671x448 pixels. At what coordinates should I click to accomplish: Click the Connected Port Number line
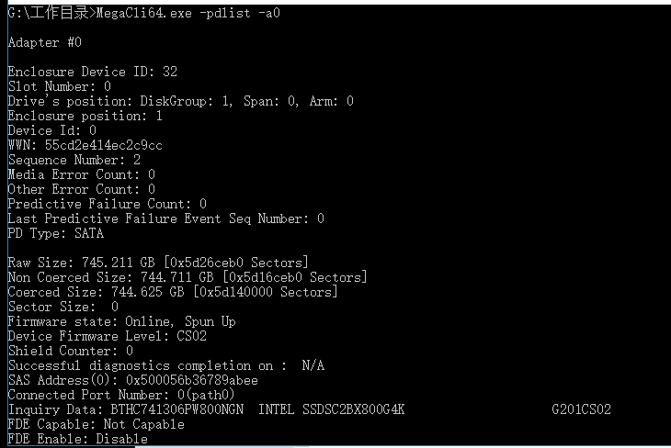tap(121, 395)
